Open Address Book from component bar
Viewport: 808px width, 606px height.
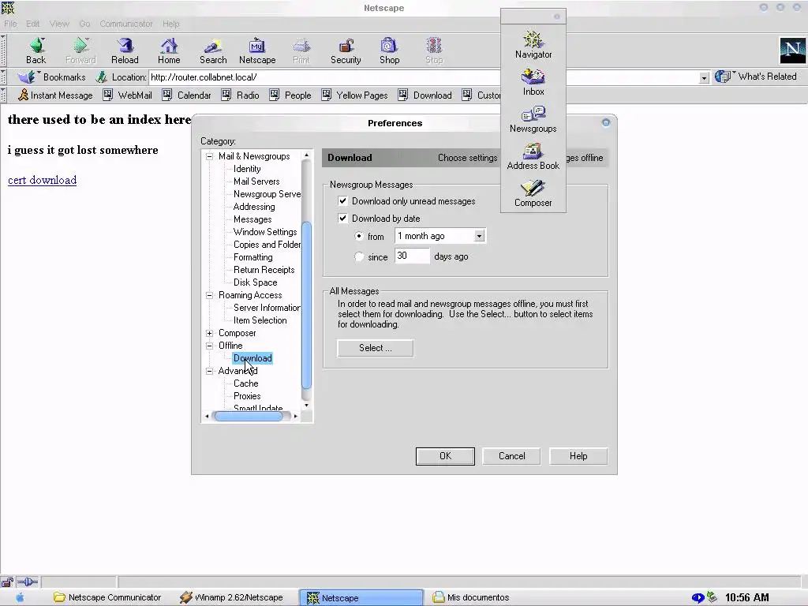pos(533,156)
